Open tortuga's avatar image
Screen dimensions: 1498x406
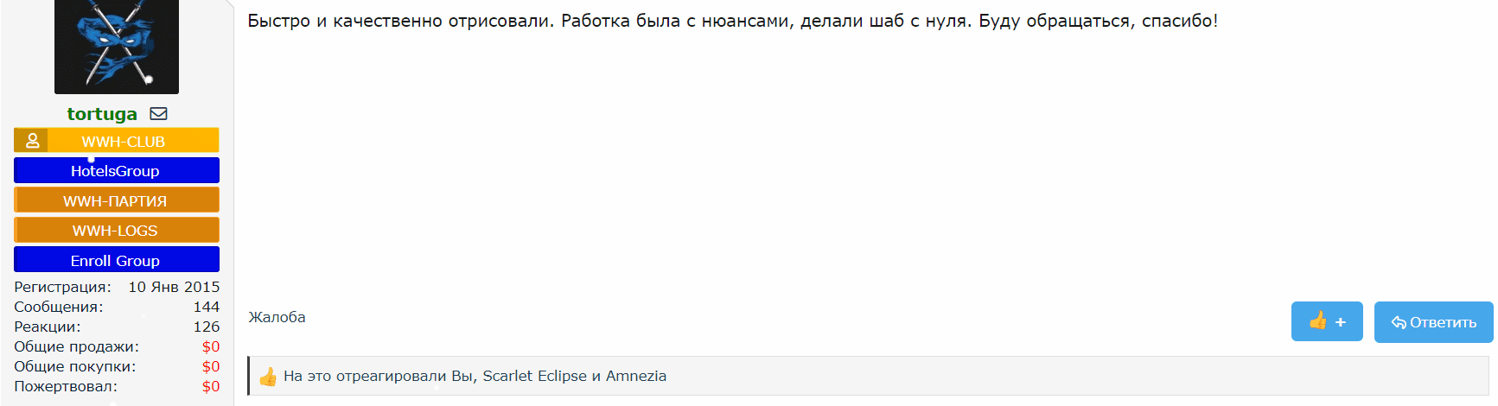(x=117, y=45)
